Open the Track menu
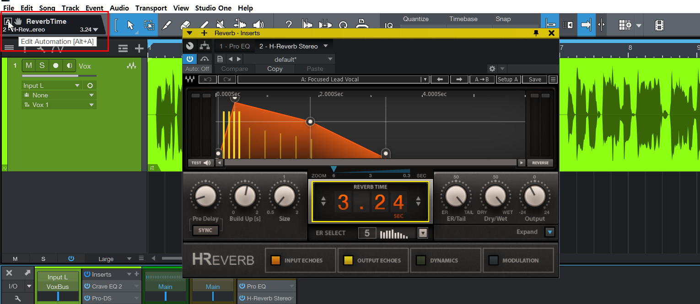700x304 pixels. coord(70,8)
